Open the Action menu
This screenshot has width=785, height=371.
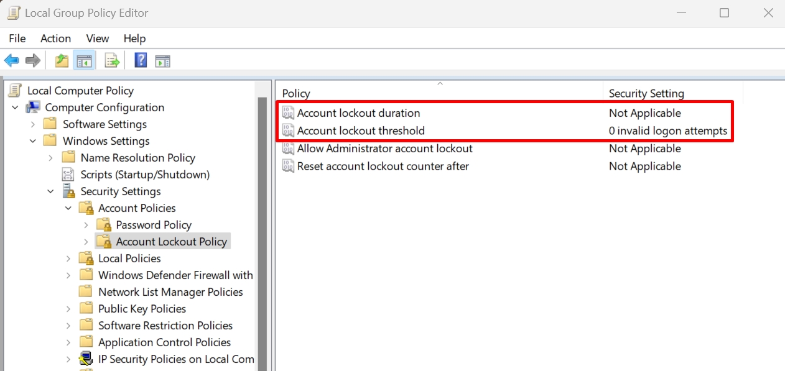point(55,39)
